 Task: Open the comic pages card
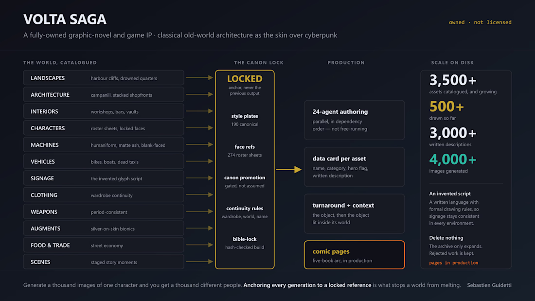pyautogui.click(x=354, y=255)
